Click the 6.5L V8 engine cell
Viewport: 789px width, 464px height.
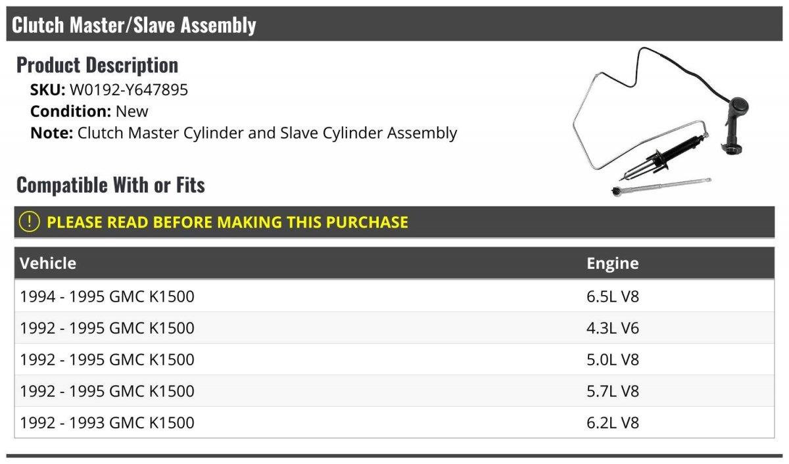click(x=612, y=296)
